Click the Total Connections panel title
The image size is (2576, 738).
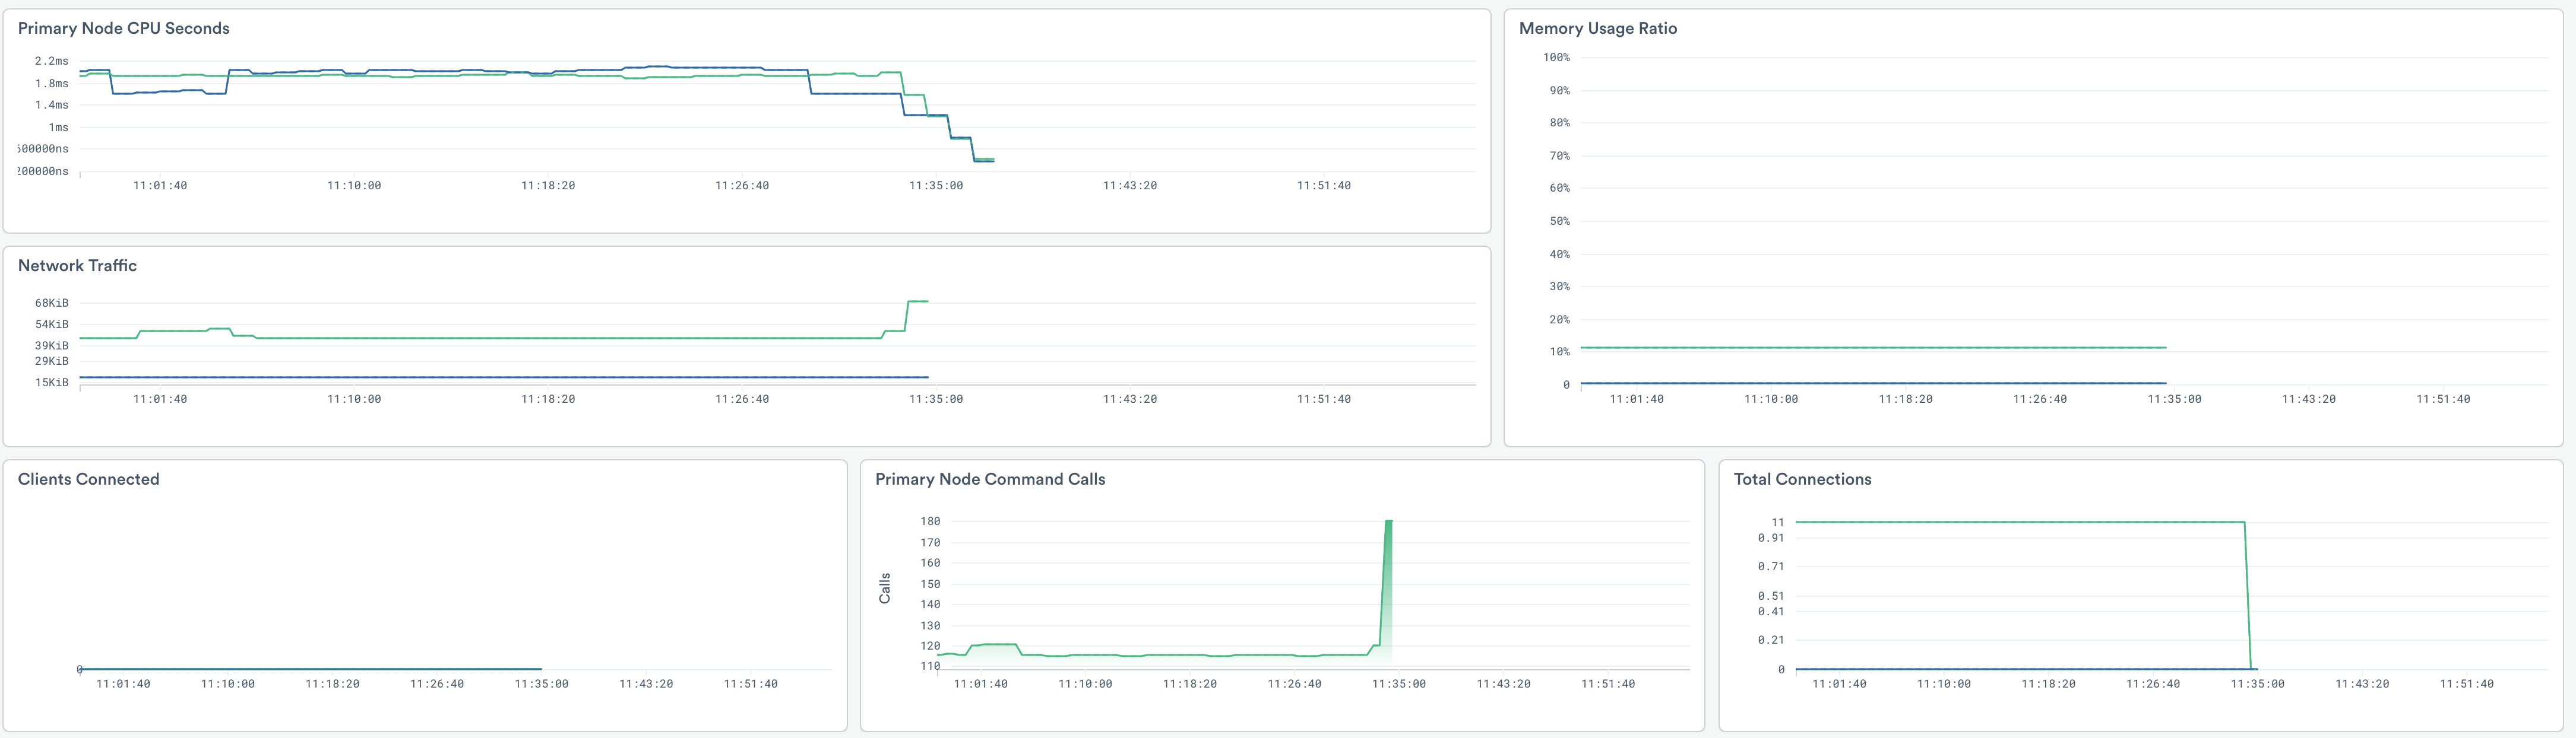[x=1802, y=478]
